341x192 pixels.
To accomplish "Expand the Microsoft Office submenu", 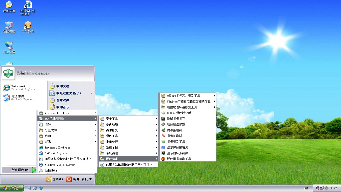I will point(67,113).
